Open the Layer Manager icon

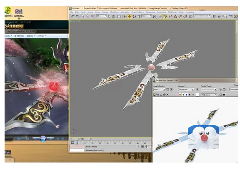225,16
